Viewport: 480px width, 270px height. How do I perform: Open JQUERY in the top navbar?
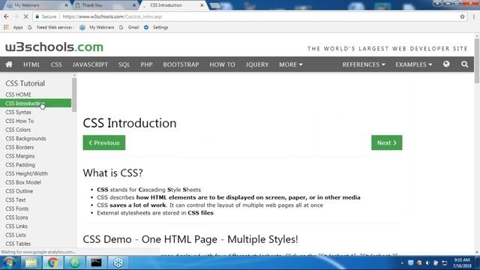click(257, 64)
